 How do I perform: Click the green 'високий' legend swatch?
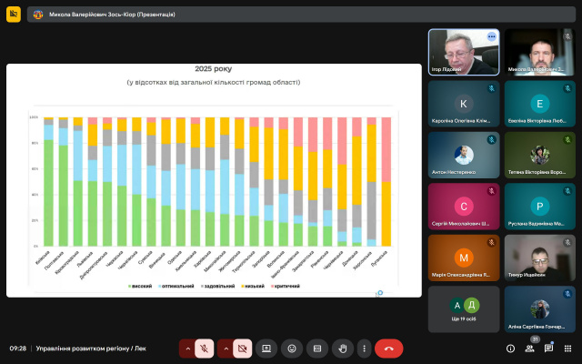[x=128, y=286]
